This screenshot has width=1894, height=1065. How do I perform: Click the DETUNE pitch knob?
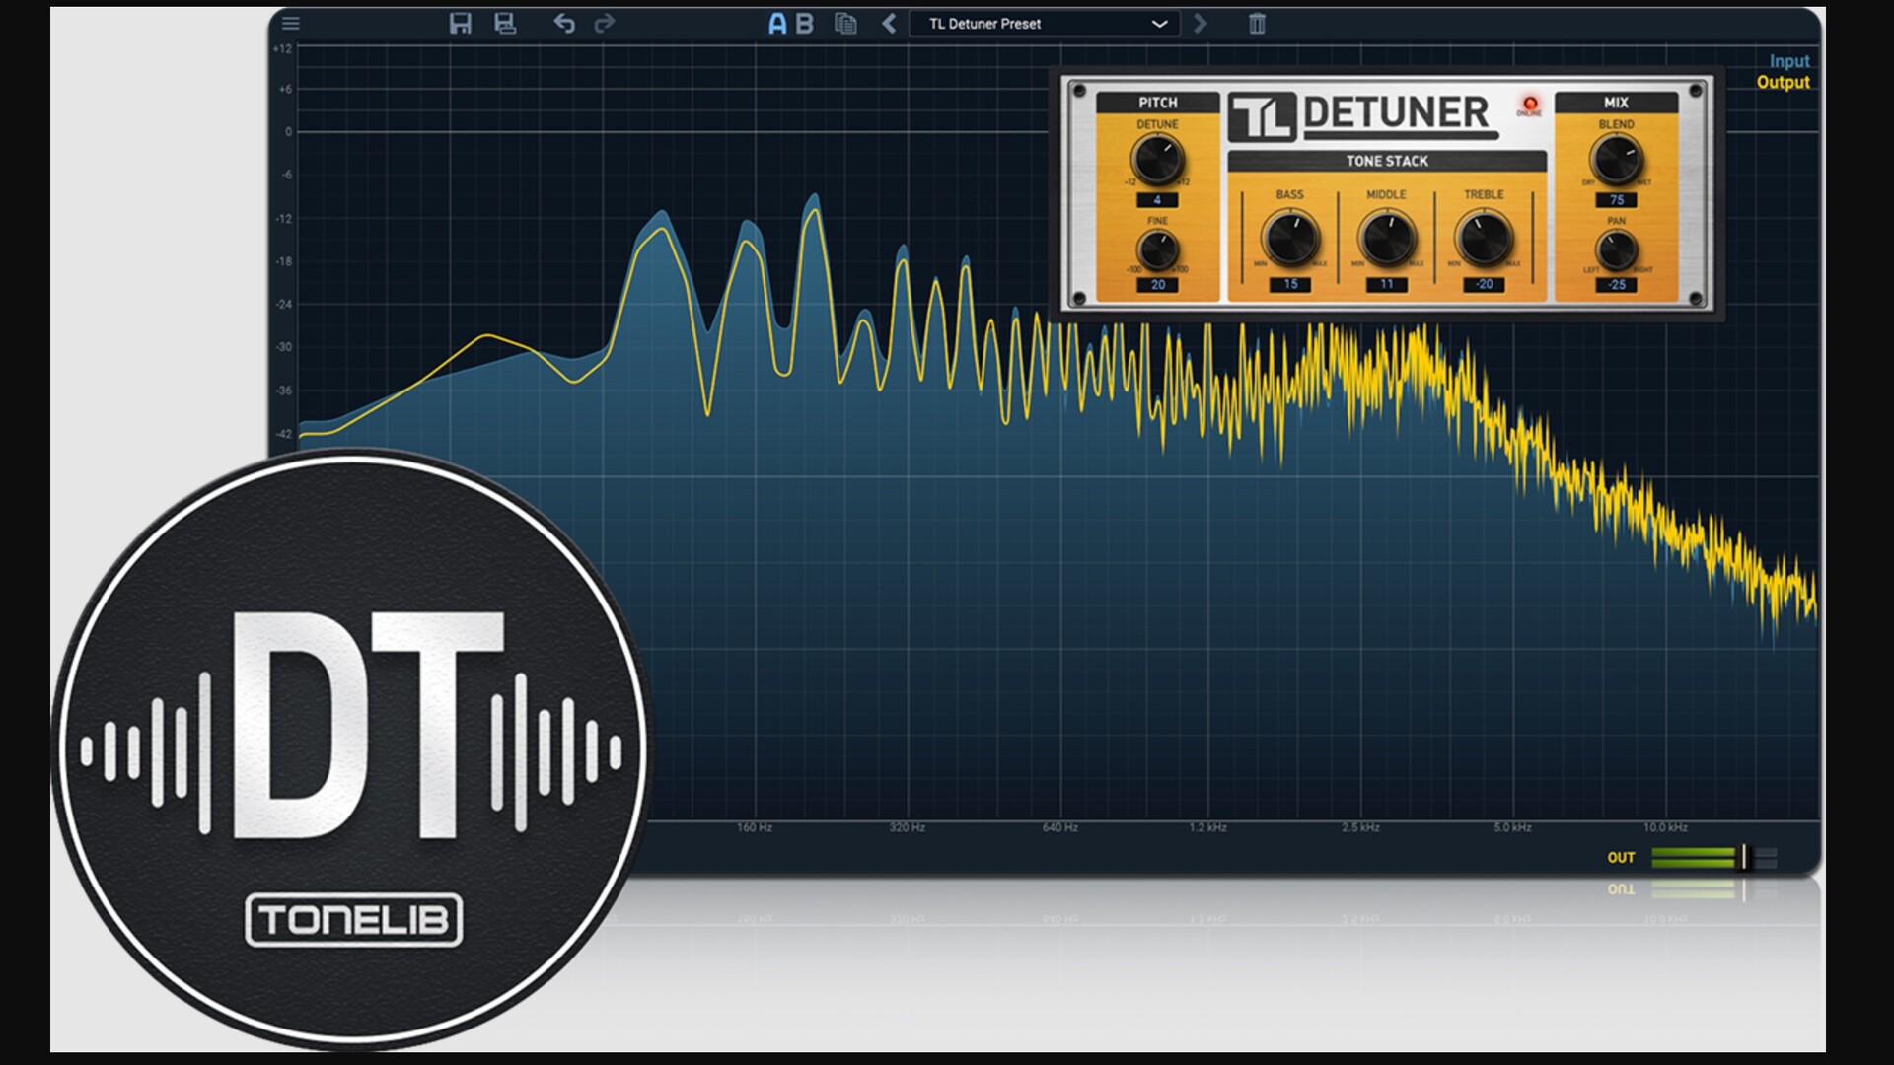point(1157,160)
